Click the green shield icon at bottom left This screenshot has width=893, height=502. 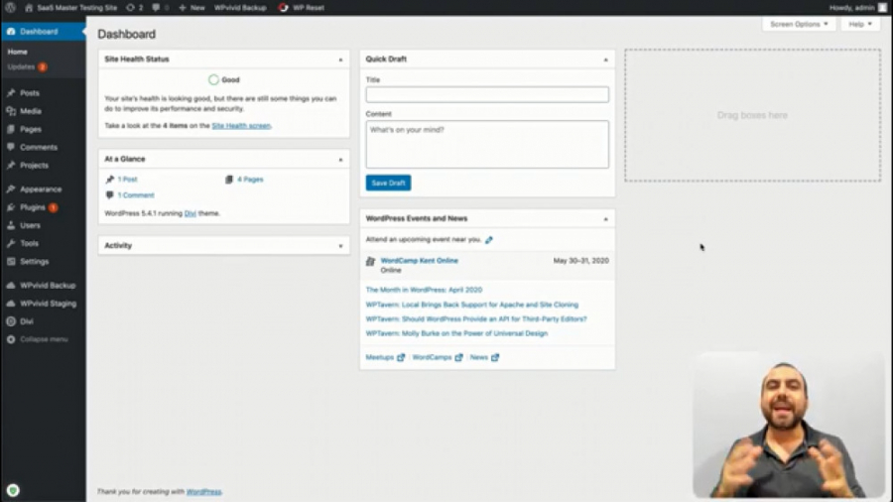pos(13,490)
